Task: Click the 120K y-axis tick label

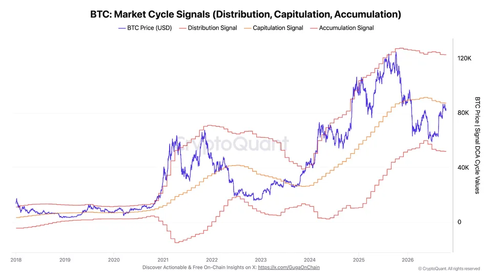Action: click(464, 58)
